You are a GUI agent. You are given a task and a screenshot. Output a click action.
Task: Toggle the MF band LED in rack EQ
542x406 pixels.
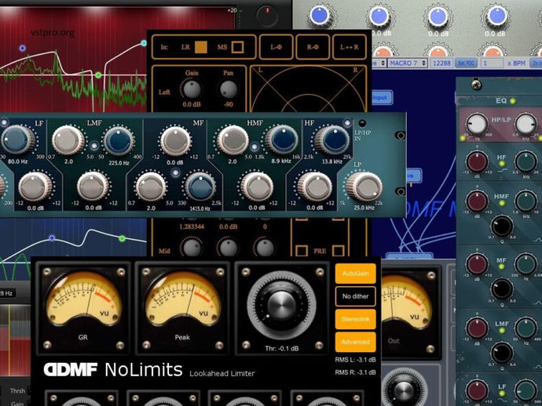(175, 172)
